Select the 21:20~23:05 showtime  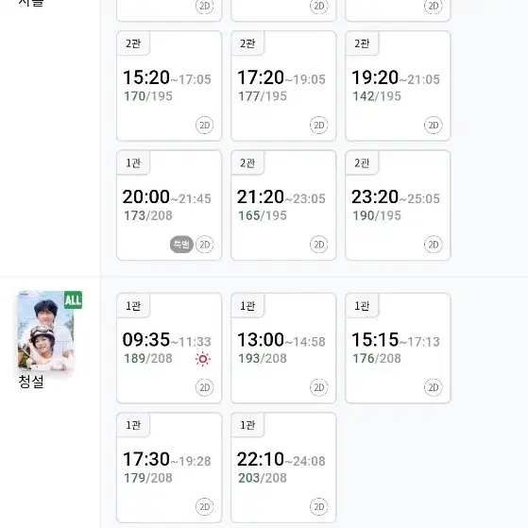[283, 205]
